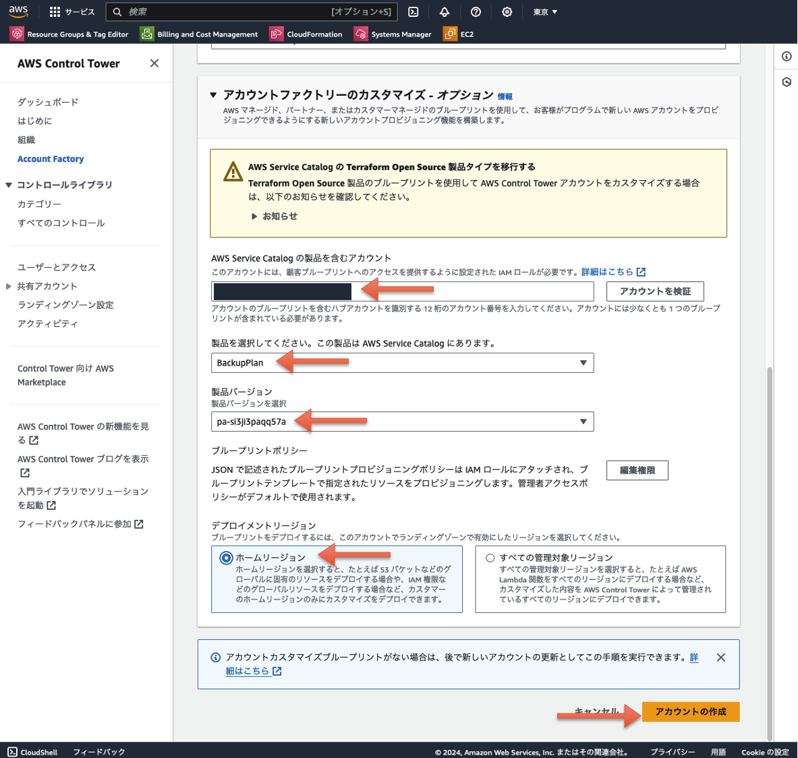This screenshot has width=798, height=758.
Task: Open CloudShell from the footer
Action: 32,751
